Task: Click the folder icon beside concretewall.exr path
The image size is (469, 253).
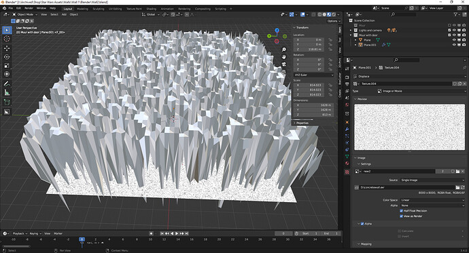Action: [457, 187]
